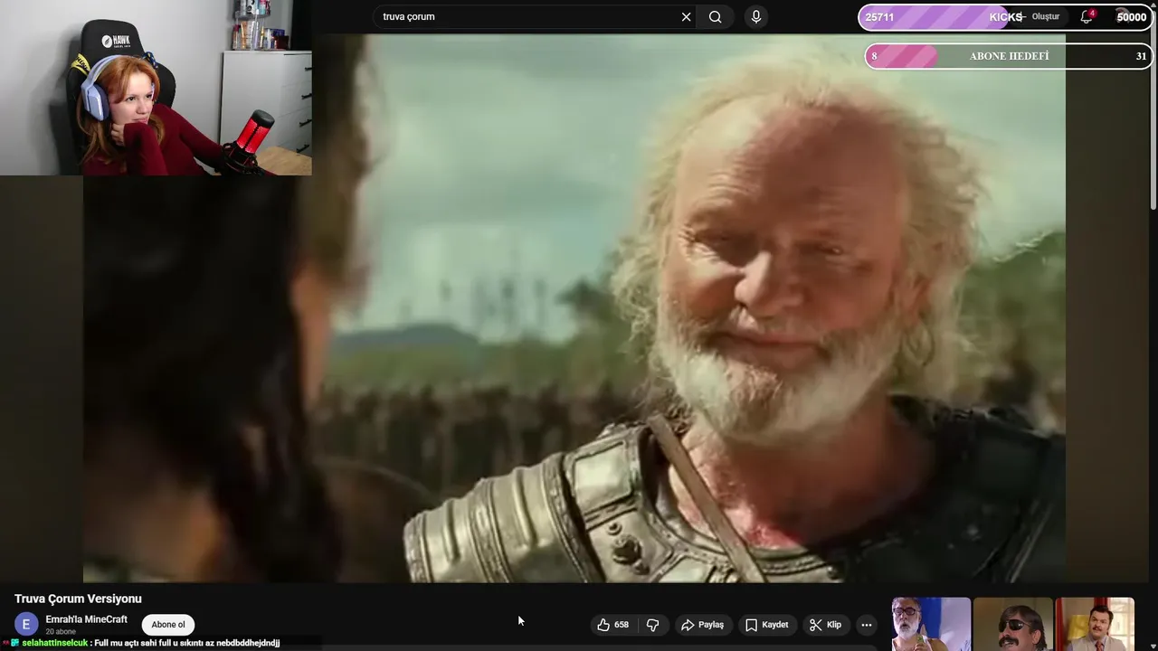Dislike the video with the thumbs down
The image size is (1158, 651).
point(652,625)
